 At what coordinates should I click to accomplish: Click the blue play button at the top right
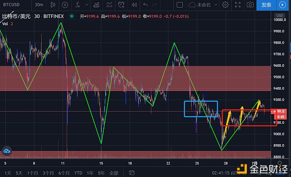coord(282,5)
